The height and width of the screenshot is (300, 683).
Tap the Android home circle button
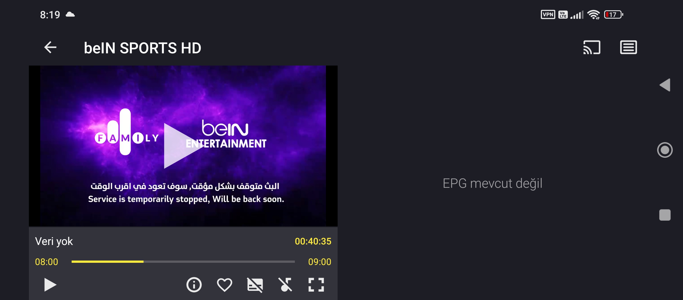[665, 150]
